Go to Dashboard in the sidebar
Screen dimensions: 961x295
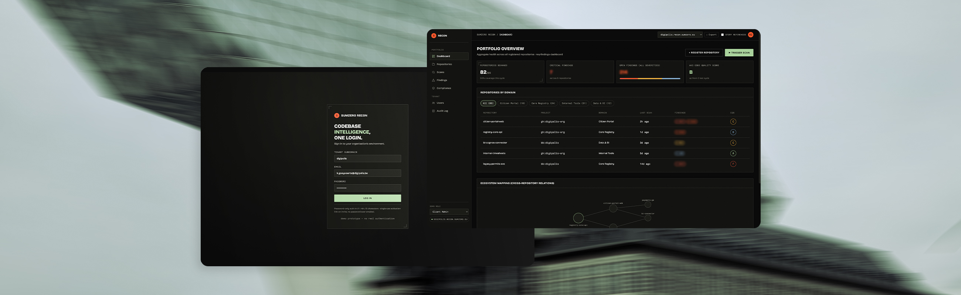point(449,56)
